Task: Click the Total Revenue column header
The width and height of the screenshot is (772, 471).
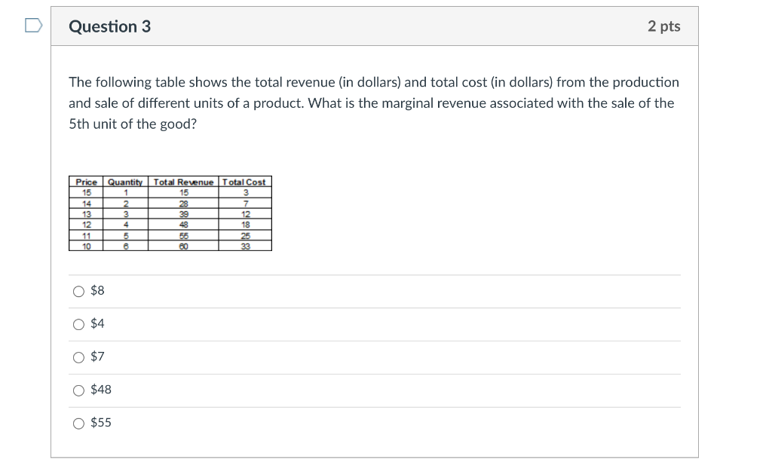Action: pos(183,182)
